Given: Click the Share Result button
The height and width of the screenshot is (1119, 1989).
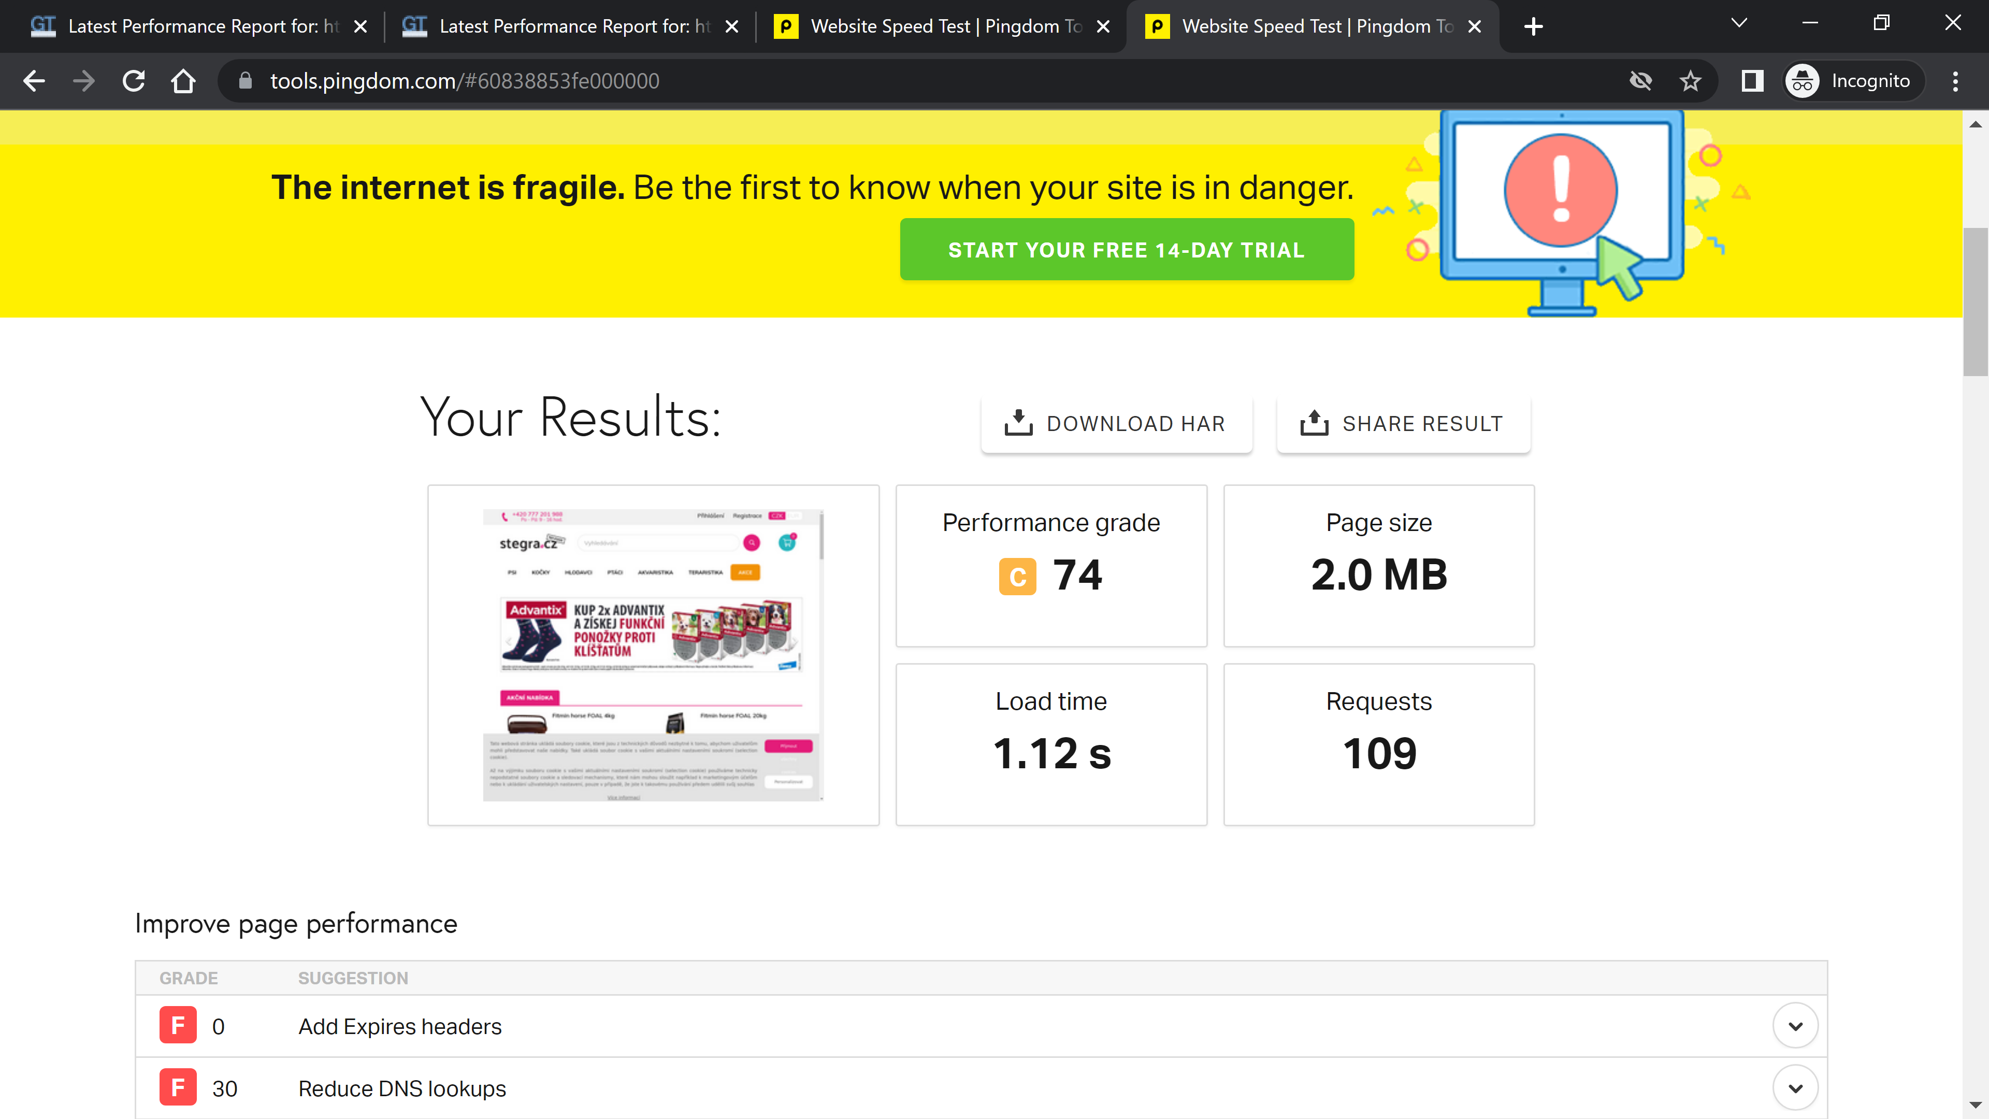Looking at the screenshot, I should [1403, 424].
